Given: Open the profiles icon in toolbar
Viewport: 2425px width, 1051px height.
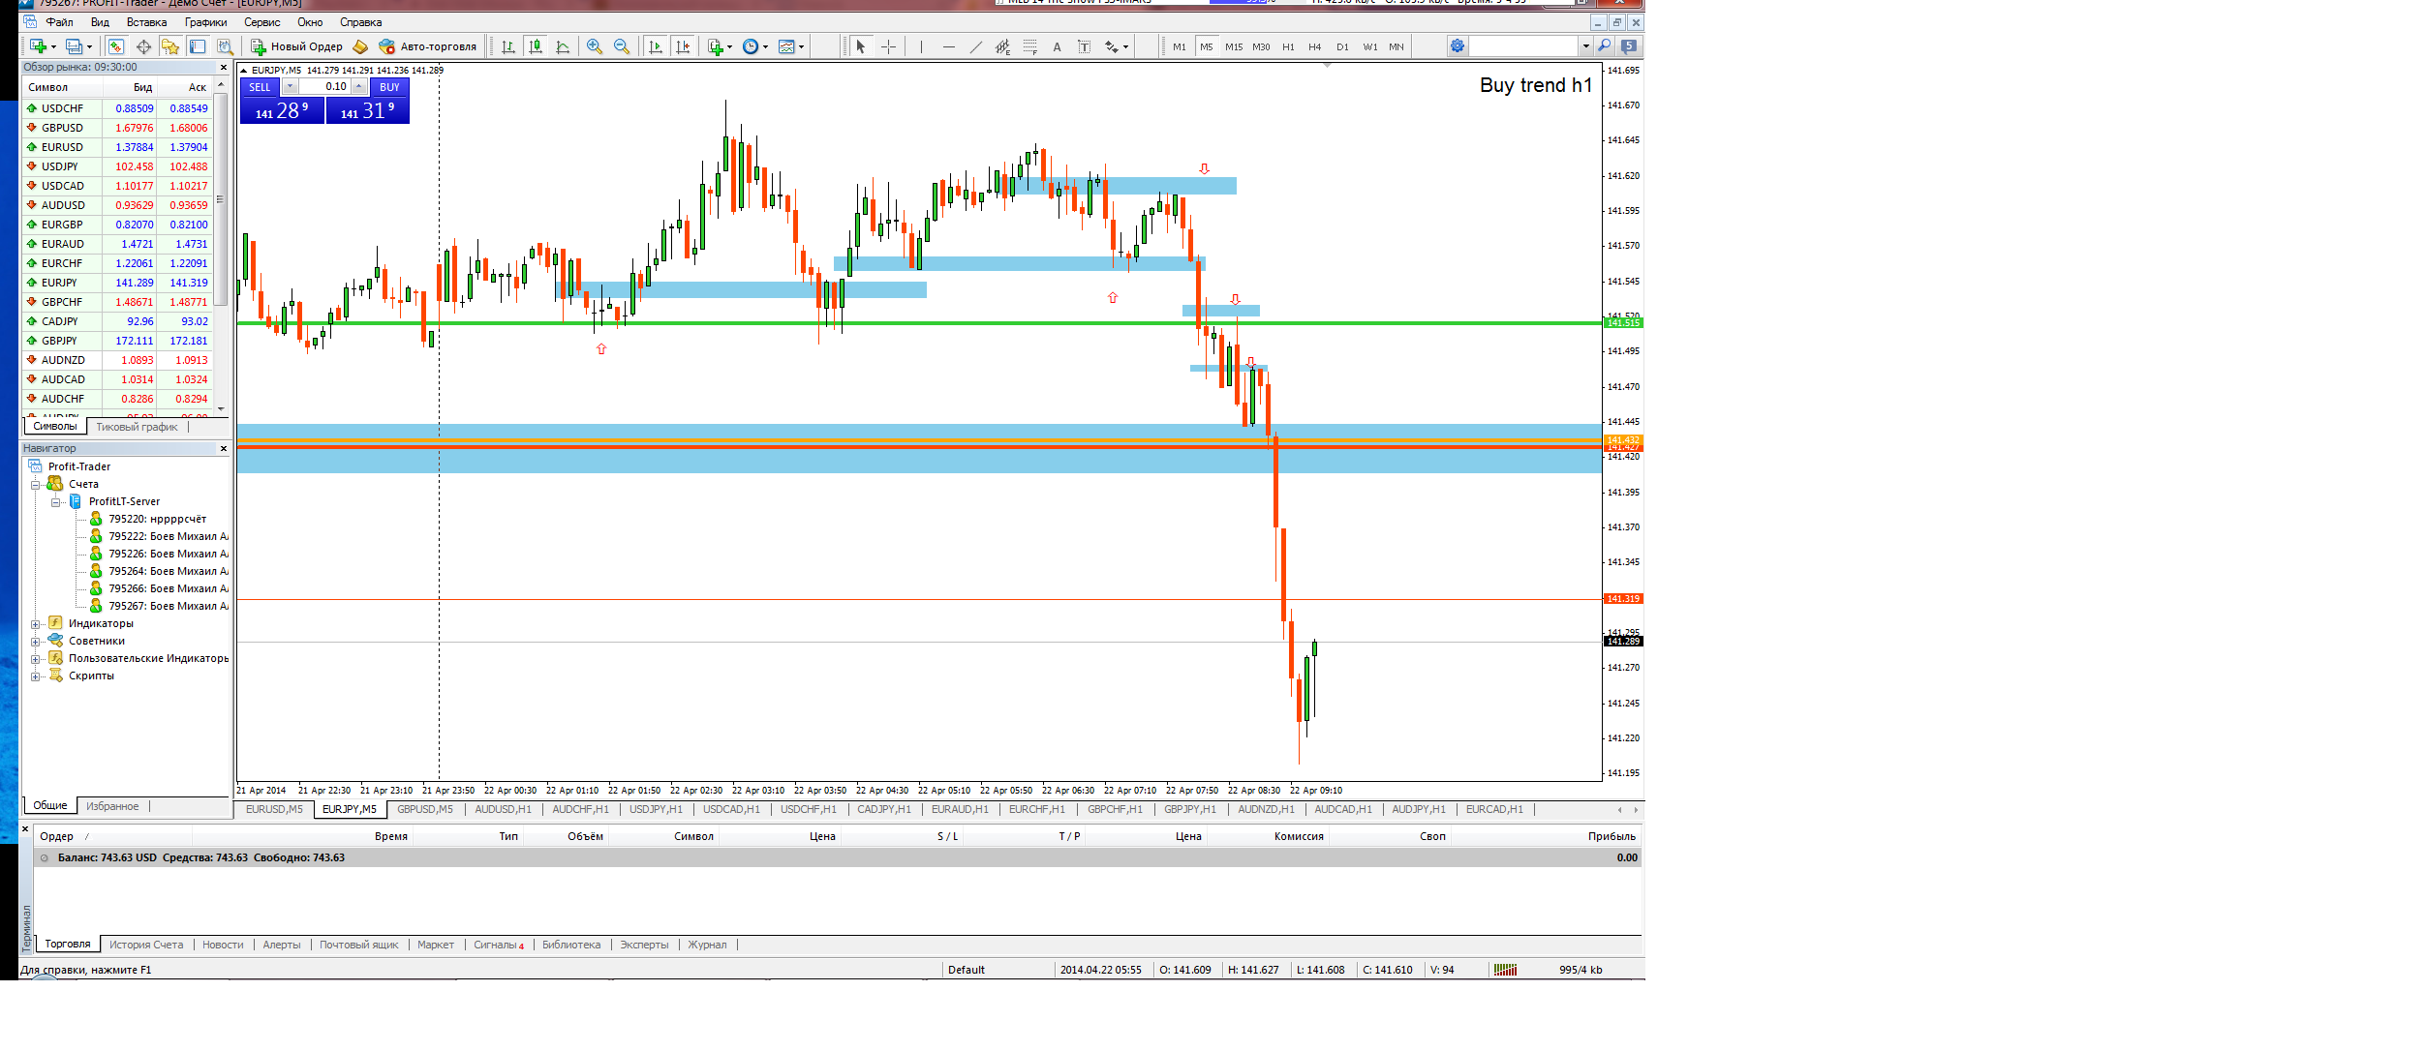Looking at the screenshot, I should [x=74, y=46].
